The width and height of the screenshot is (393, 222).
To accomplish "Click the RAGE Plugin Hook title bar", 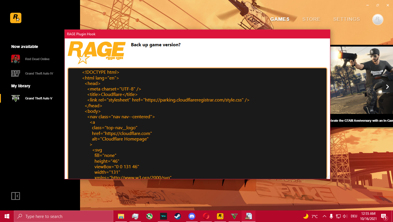I will pos(197,34).
